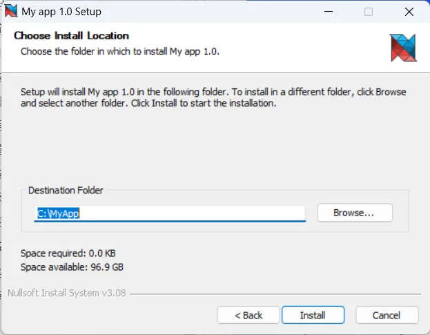
Task: Open the Browse... folder picker
Action: 354,213
